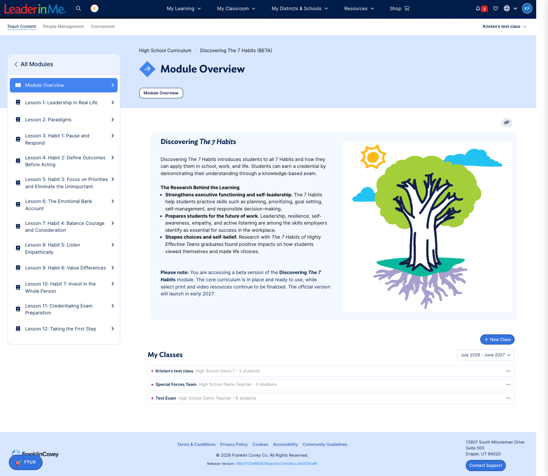Open the KF user avatar

(x=527, y=9)
